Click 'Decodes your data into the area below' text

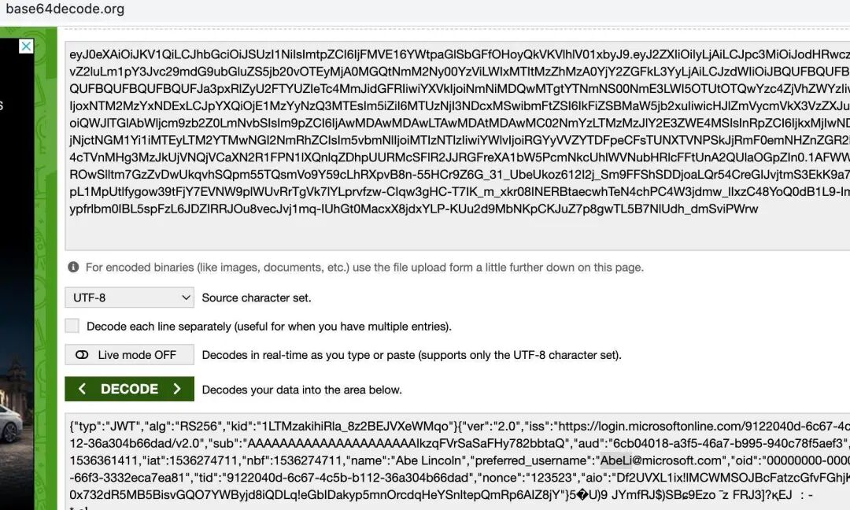click(302, 390)
